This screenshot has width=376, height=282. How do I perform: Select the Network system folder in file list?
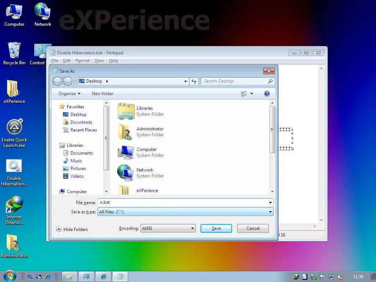coord(141,173)
